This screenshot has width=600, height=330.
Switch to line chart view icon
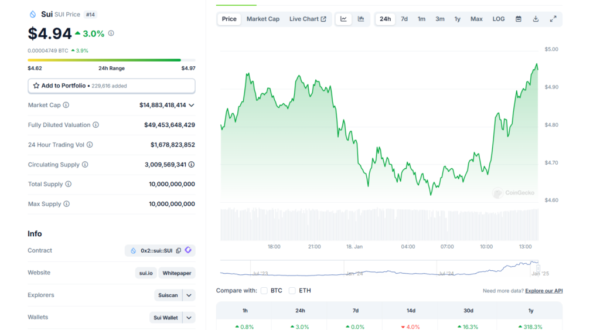click(343, 19)
